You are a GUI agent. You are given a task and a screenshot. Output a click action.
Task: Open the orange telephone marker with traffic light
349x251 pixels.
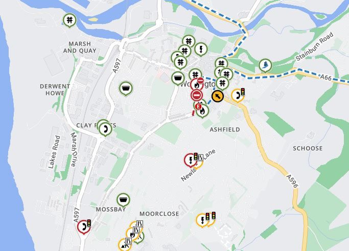coord(238,96)
